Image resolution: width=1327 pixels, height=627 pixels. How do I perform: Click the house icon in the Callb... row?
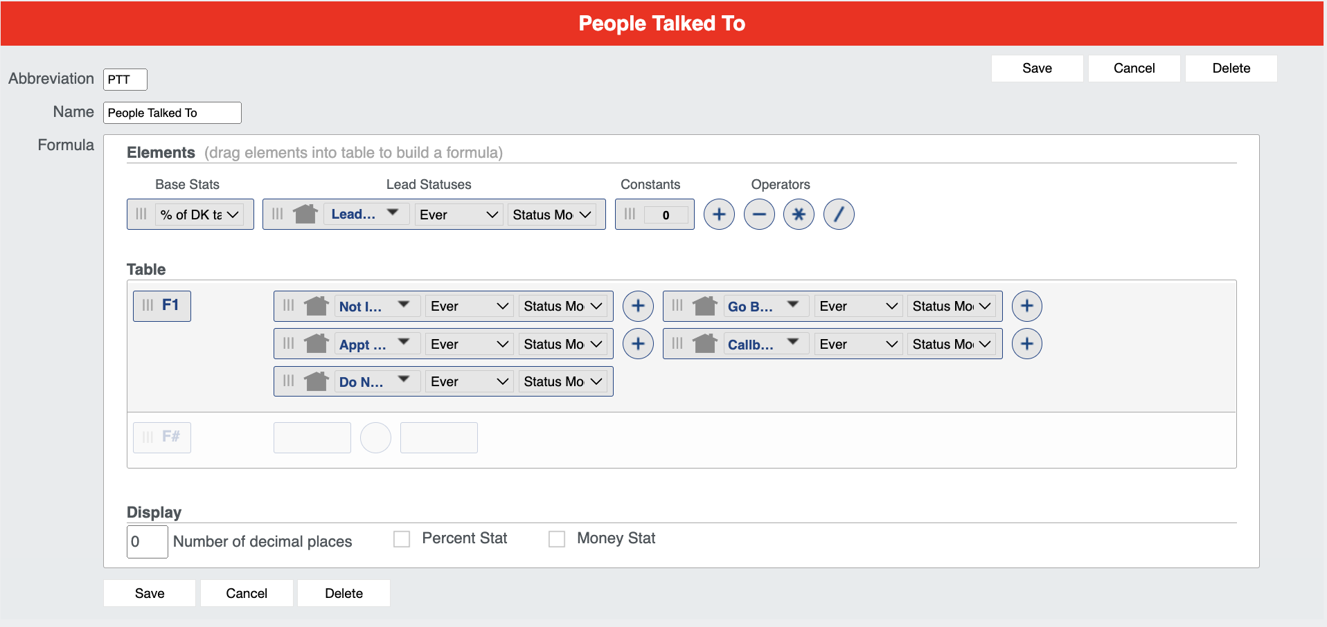(704, 343)
